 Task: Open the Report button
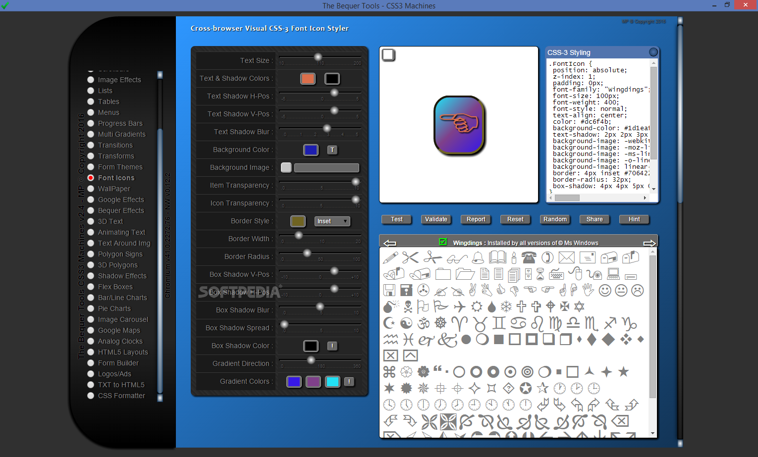(x=476, y=219)
